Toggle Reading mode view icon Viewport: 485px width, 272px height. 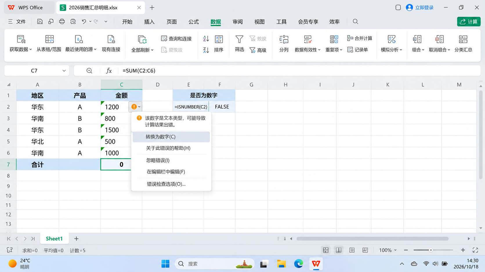[339, 250]
